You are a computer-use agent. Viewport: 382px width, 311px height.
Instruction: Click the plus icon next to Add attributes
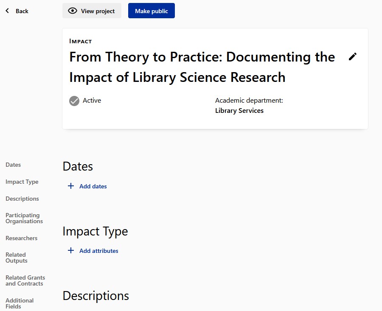[71, 251]
